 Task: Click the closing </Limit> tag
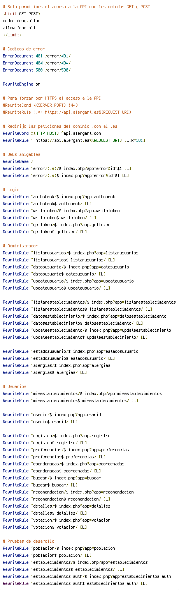[12, 35]
